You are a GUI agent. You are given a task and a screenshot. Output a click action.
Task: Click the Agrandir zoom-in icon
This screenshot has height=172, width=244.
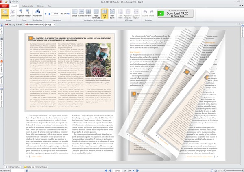21,14
